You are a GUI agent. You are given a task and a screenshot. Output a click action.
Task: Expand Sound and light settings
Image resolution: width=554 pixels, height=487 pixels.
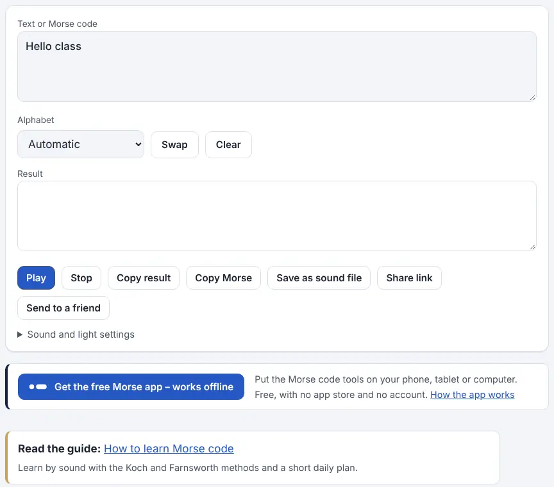pyautogui.click(x=76, y=334)
